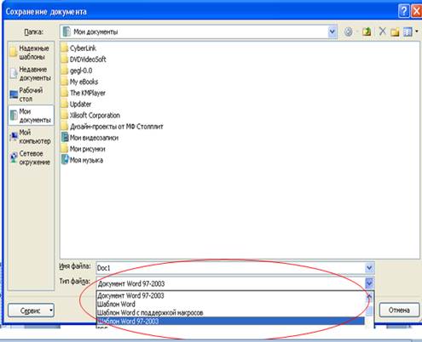Screen dimensions: 422x342
Task: Select the gegl-0.0 folder
Action: coord(77,71)
